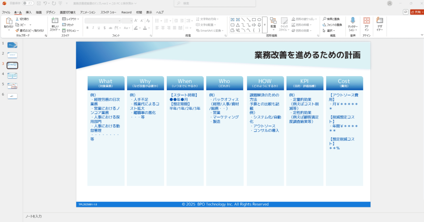
Task: Open 図形の塗りつぶし (Shape Fill) color
Action: 304,19
